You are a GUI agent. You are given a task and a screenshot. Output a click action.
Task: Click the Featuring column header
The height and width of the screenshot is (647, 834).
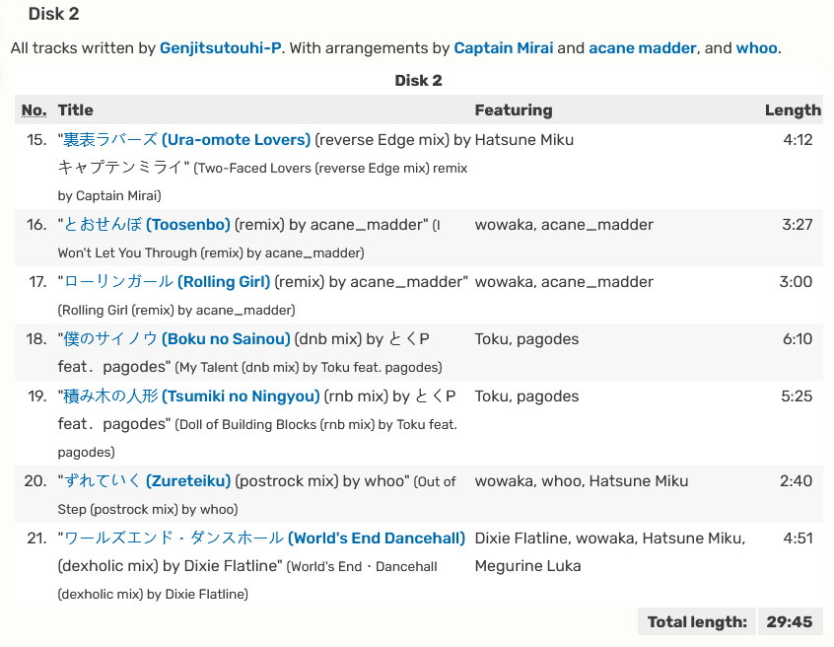click(514, 110)
